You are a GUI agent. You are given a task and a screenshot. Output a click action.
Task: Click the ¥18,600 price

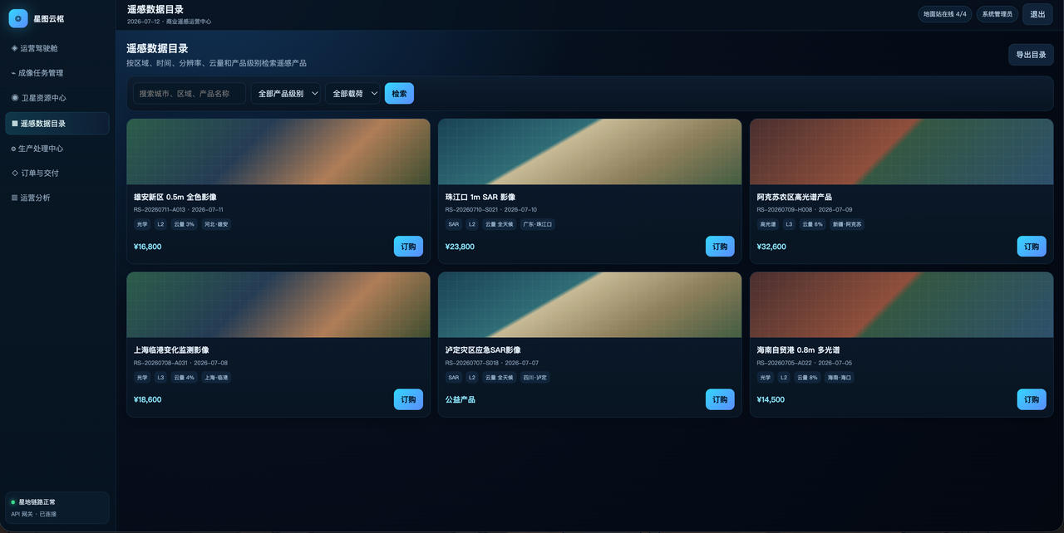[148, 399]
